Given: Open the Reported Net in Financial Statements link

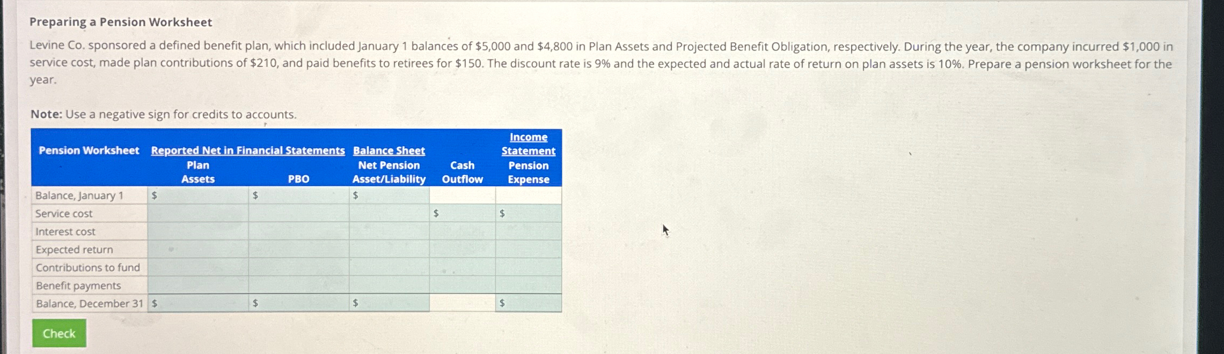Looking at the screenshot, I should coord(247,150).
